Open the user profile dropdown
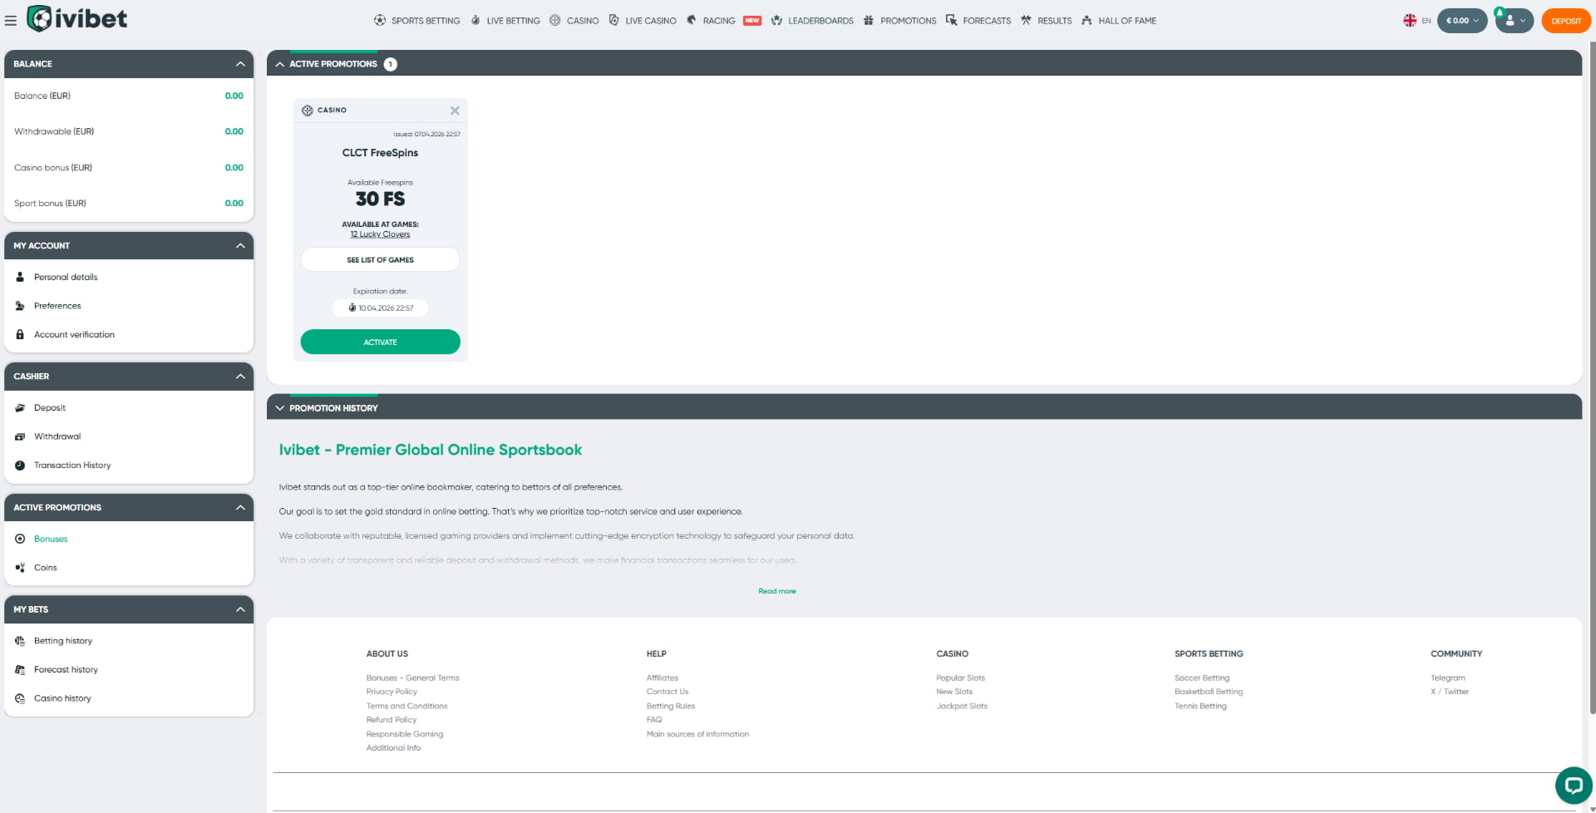 pyautogui.click(x=1515, y=21)
